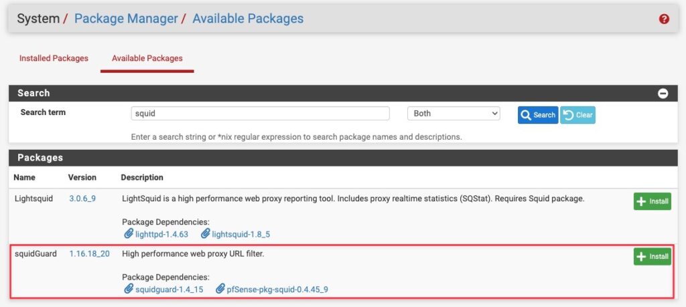Click the paperclip icon beside lighttpd-1.4.63
686x307 pixels.
(x=129, y=234)
